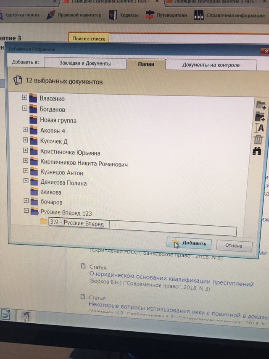Viewport: 269px width, 359px height.
Task: Open article О юридическом основании квалификации преступлений
Action: coord(171,279)
